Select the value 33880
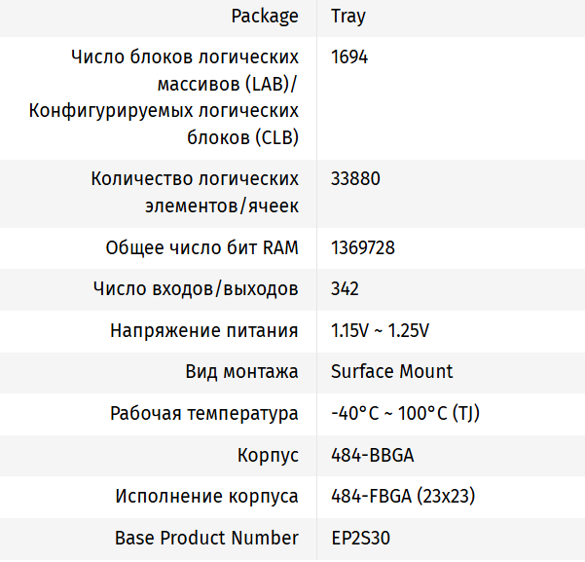Image resolution: width=585 pixels, height=562 pixels. (x=355, y=179)
